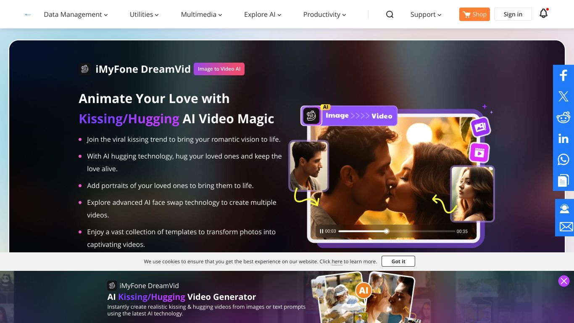Click the DreamVid icon in bottom banner
The height and width of the screenshot is (323, 574).
112,286
